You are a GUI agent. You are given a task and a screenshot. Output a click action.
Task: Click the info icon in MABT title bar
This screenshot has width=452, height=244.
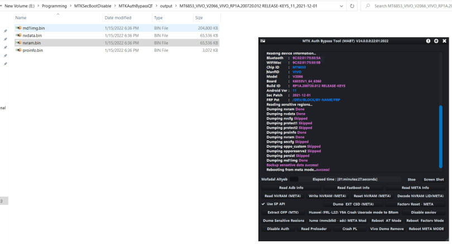pyautogui.click(x=428, y=41)
